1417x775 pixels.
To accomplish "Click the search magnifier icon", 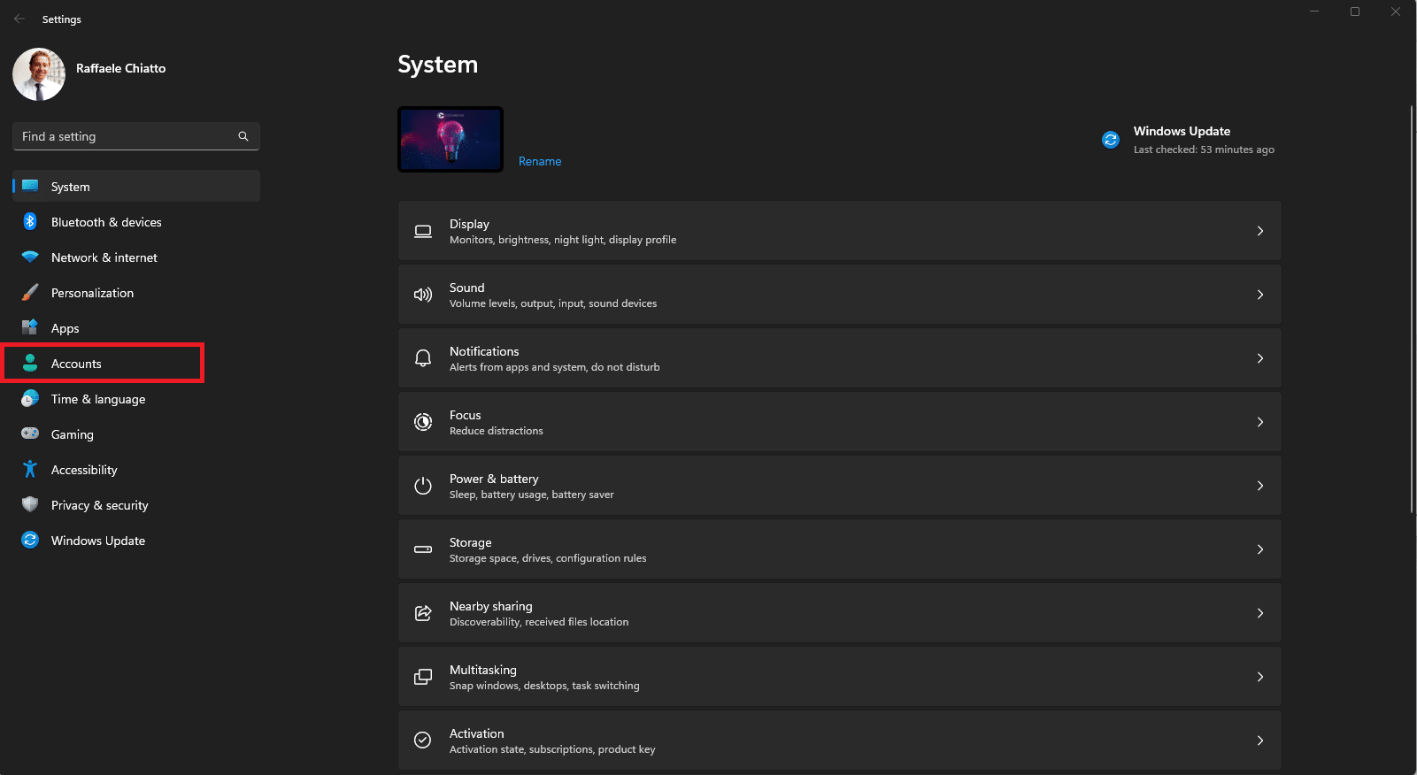I will [x=243, y=136].
